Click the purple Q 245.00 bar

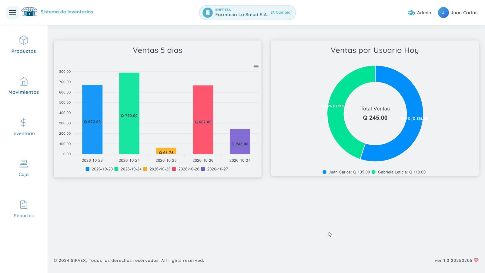pyautogui.click(x=240, y=141)
